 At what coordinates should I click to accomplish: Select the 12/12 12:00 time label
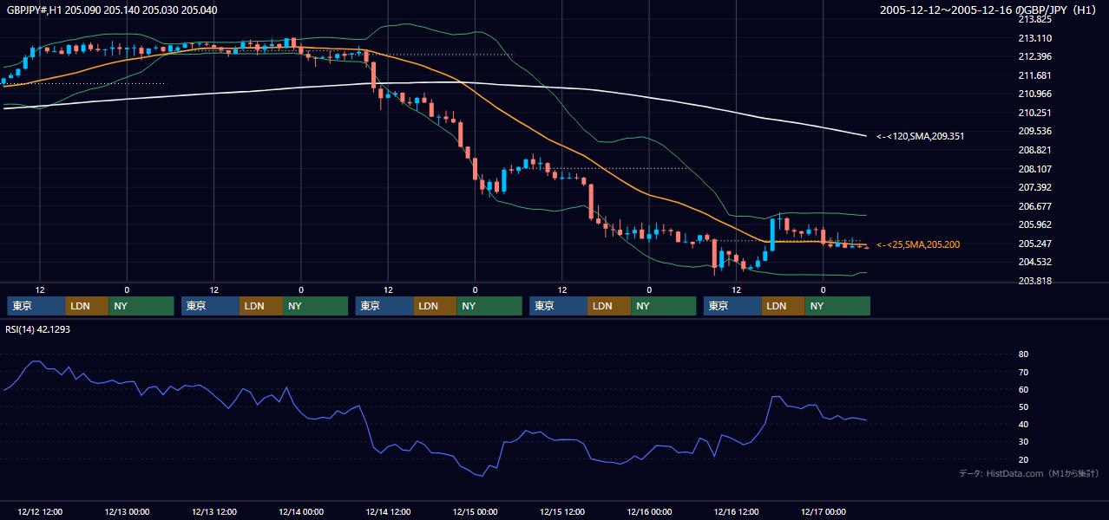40,511
